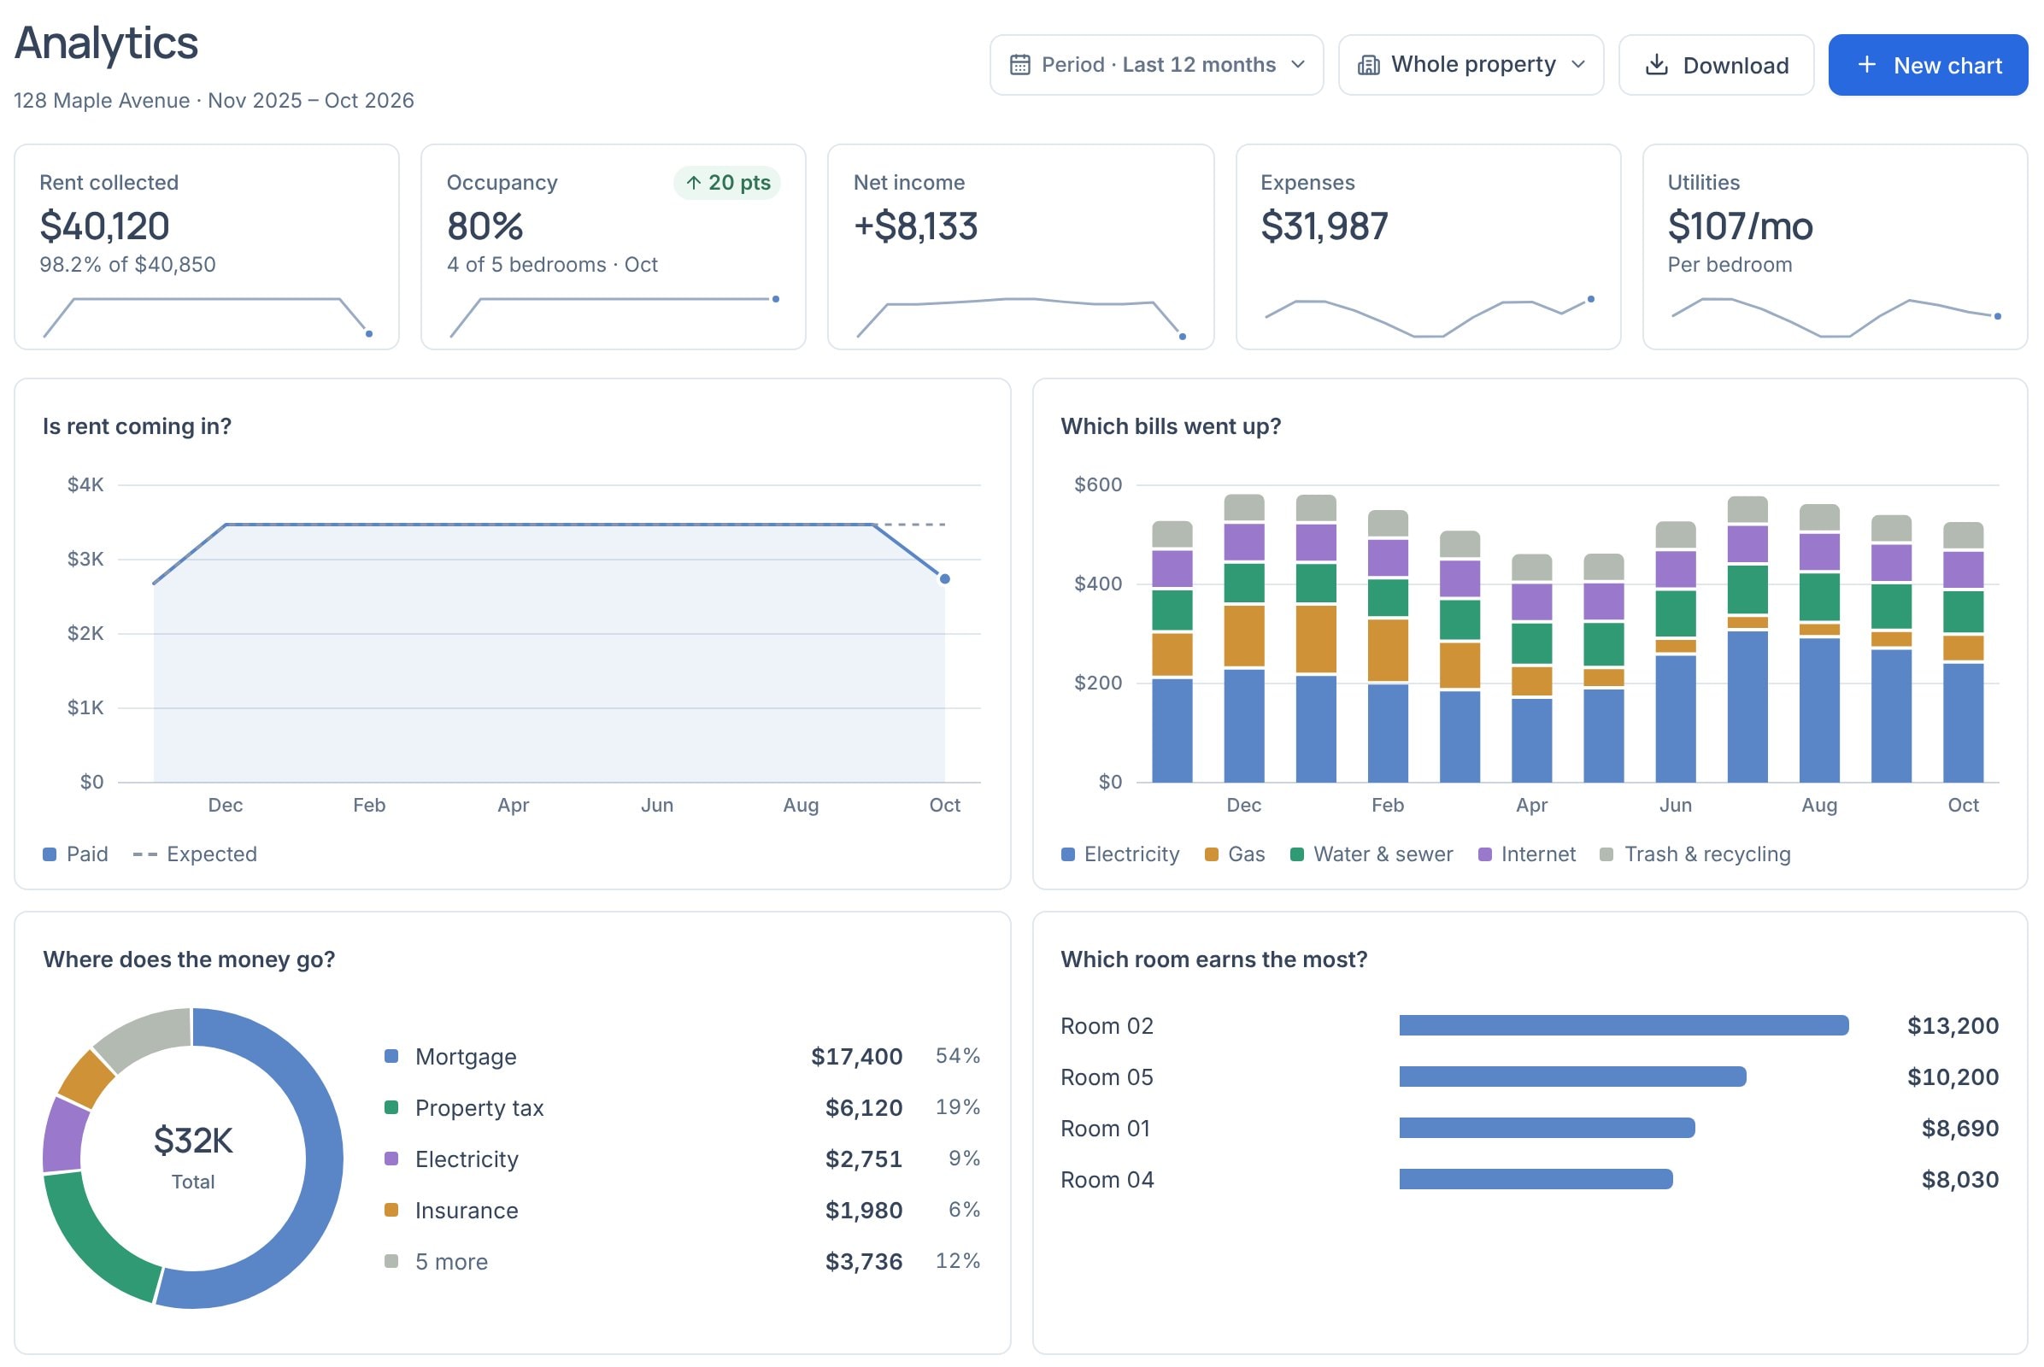Toggle the Expected dashed-line legend entry
The width and height of the screenshot is (2044, 1367).
[195, 854]
